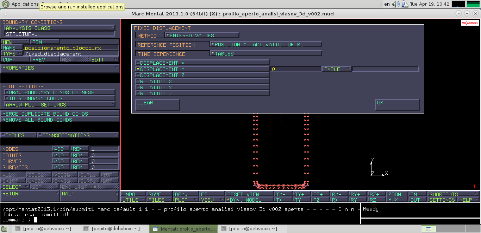Click the Command prompt input line
Screen dimensions: 481x233
(180, 220)
